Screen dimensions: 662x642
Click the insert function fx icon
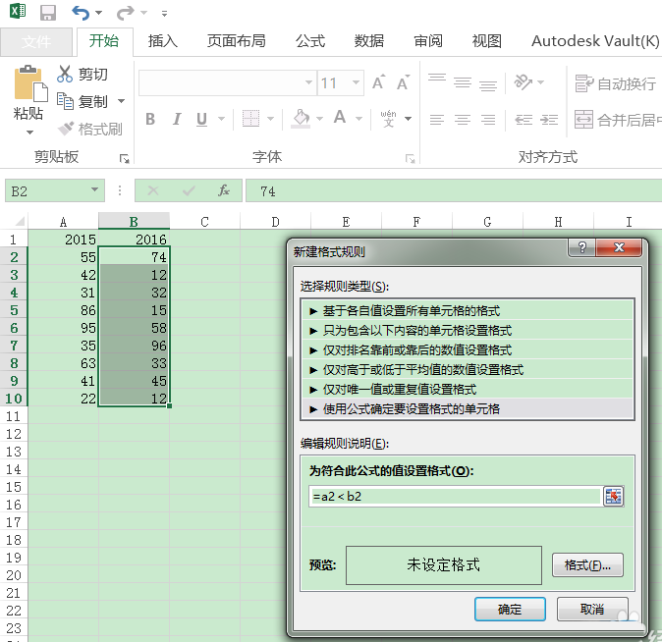[x=224, y=190]
